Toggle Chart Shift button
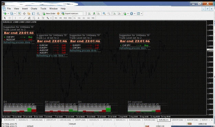Viewport: 215px width, 127px height. (119, 13)
